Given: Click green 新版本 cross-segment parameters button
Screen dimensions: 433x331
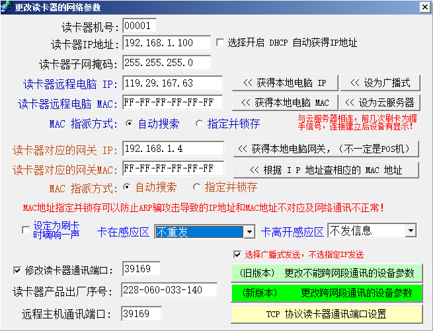Looking at the screenshot, I should [327, 292].
